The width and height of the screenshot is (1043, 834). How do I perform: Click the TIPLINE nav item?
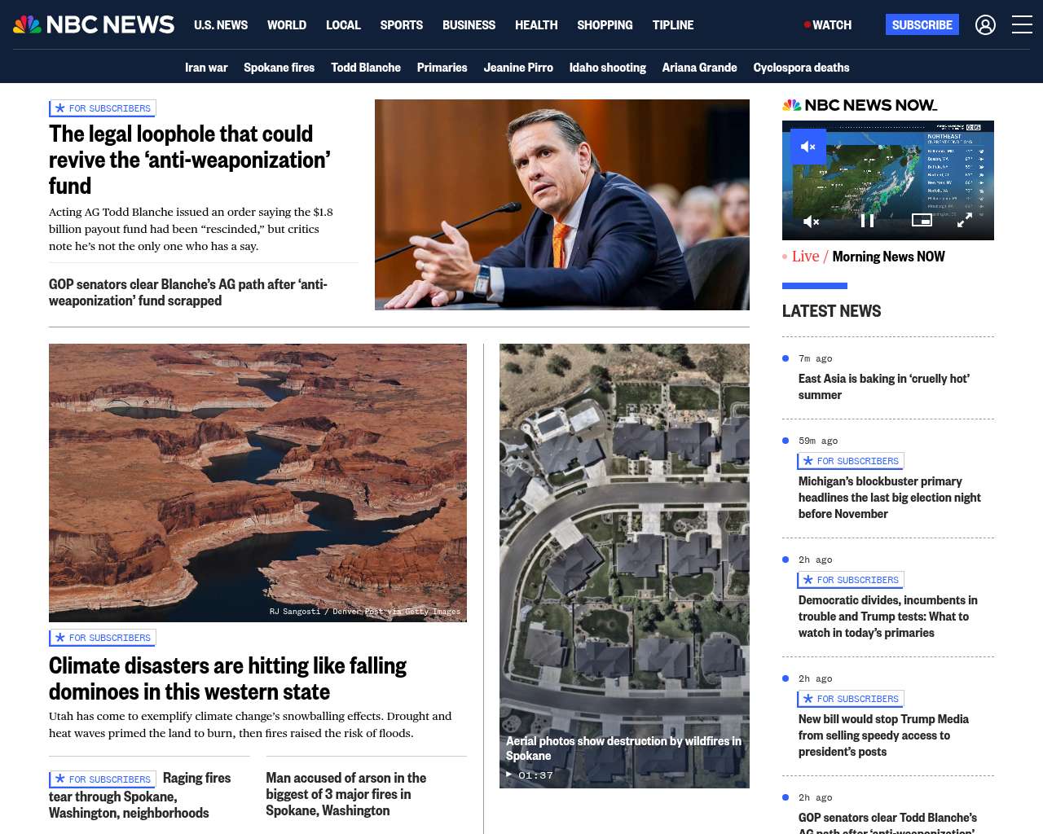(673, 25)
